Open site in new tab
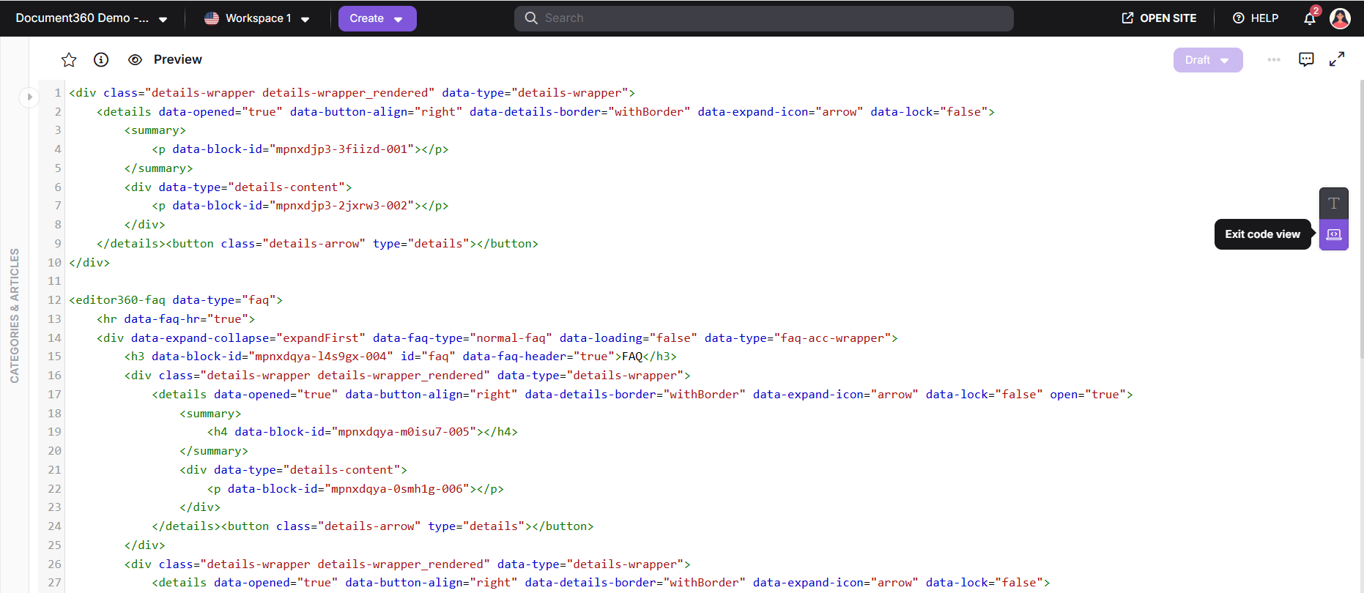The height and width of the screenshot is (593, 1364). 1159,18
